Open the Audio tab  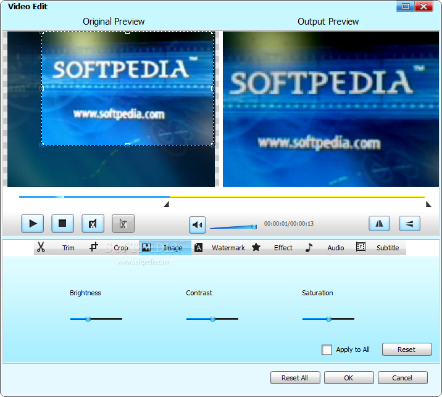(x=335, y=248)
